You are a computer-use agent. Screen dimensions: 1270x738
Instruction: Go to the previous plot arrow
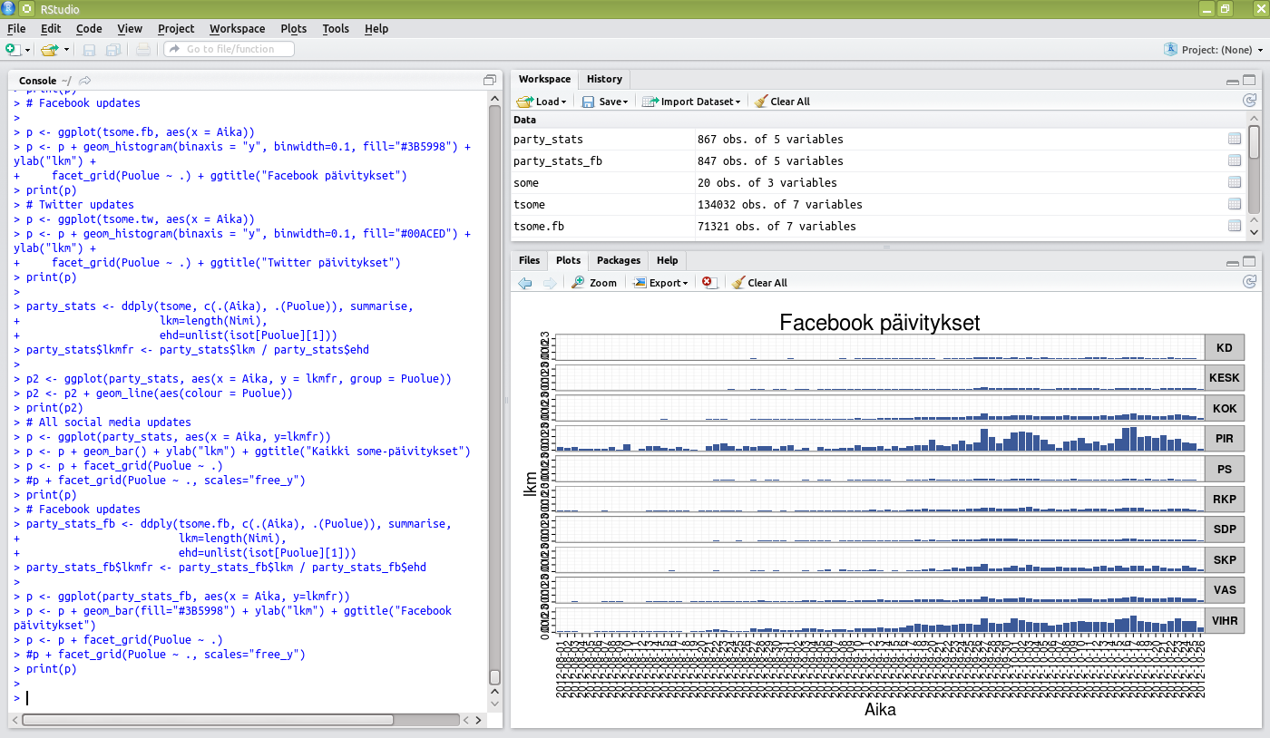[525, 283]
